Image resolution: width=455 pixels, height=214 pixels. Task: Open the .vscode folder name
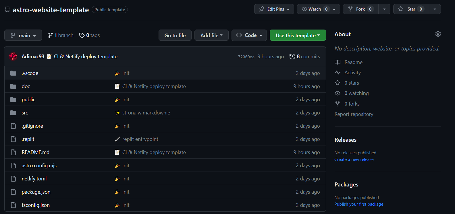(x=30, y=73)
